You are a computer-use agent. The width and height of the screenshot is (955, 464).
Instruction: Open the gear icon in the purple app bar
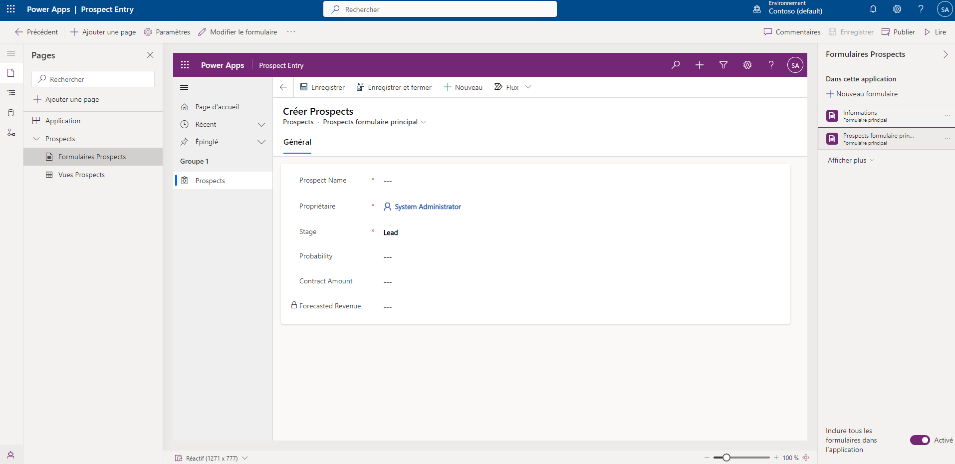point(747,65)
